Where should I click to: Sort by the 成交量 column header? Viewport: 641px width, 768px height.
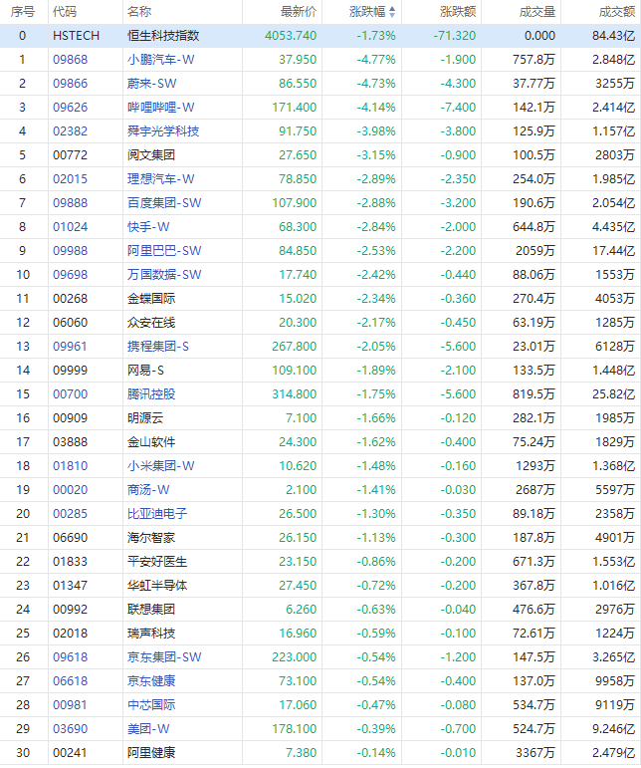click(537, 12)
